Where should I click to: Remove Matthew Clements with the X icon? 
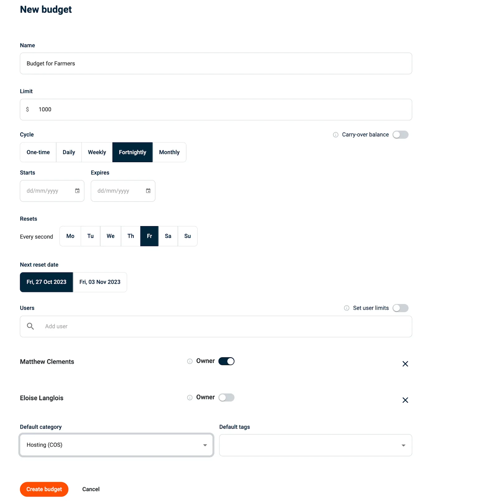[405, 364]
